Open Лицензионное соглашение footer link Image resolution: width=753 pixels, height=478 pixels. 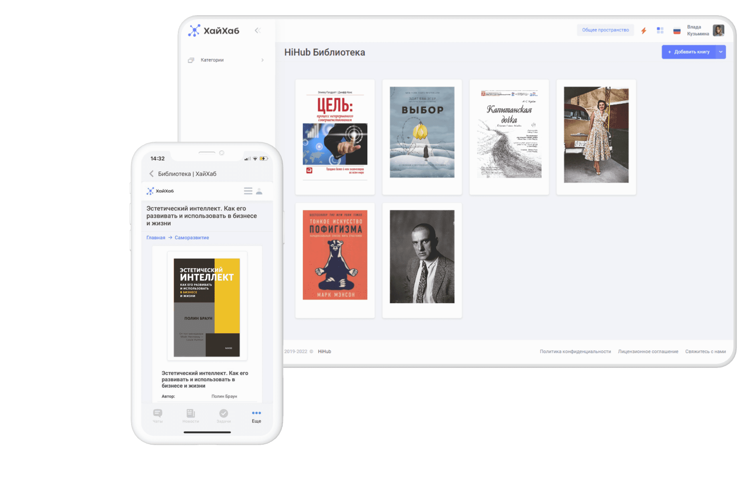click(x=648, y=352)
